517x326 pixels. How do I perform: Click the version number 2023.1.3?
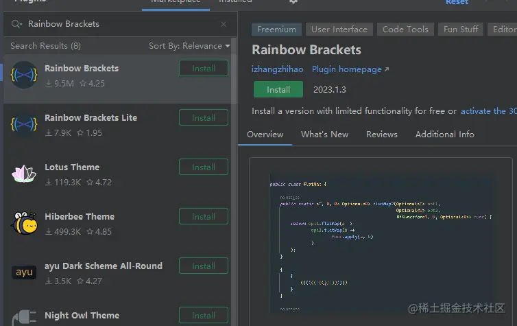click(330, 90)
